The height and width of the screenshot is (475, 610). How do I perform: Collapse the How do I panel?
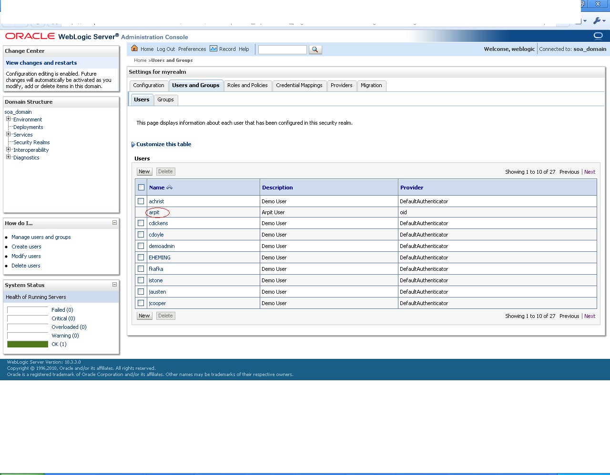114,222
